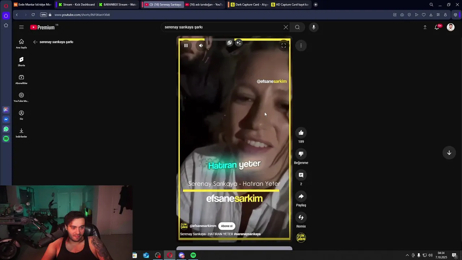This screenshot has height=260, width=462.
Task: Open Outlook from the taskbar
Action: (x=146, y=255)
